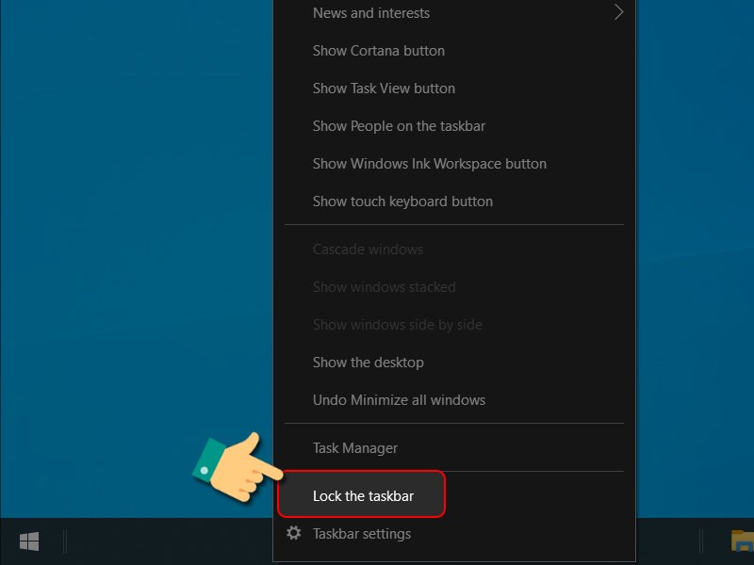Select Show windows stacked
The width and height of the screenshot is (754, 565).
point(384,286)
